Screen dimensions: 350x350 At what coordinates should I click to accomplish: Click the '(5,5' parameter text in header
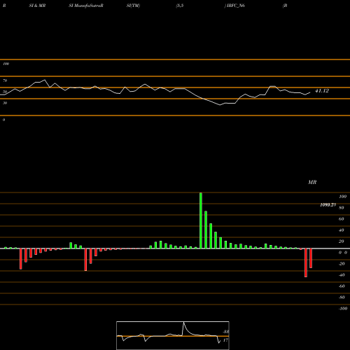[x=180, y=6]
